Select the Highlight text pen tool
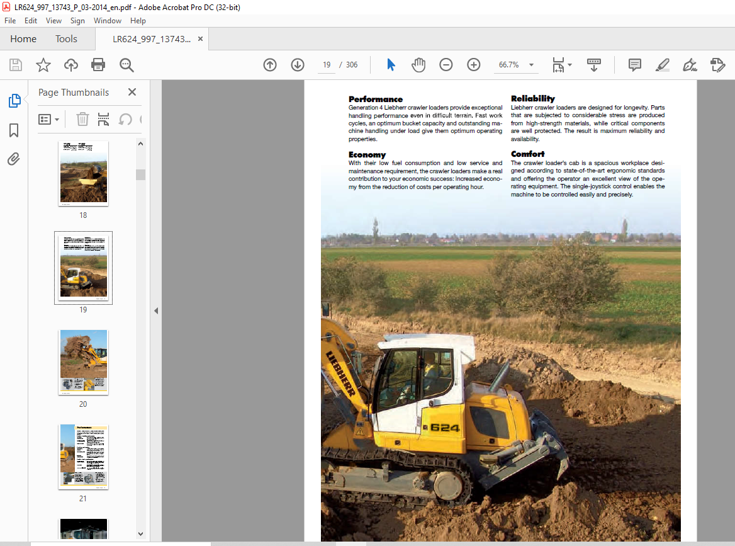 click(x=663, y=65)
